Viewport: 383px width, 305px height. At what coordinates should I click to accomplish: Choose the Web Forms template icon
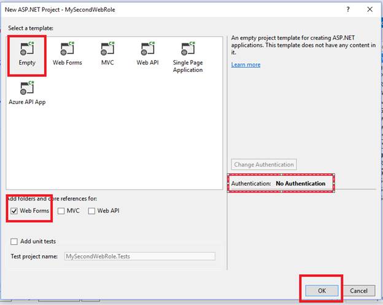[67, 54]
